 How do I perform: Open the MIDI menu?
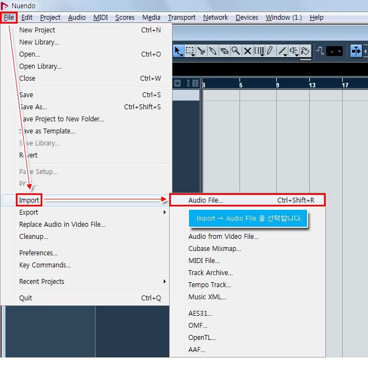[101, 18]
